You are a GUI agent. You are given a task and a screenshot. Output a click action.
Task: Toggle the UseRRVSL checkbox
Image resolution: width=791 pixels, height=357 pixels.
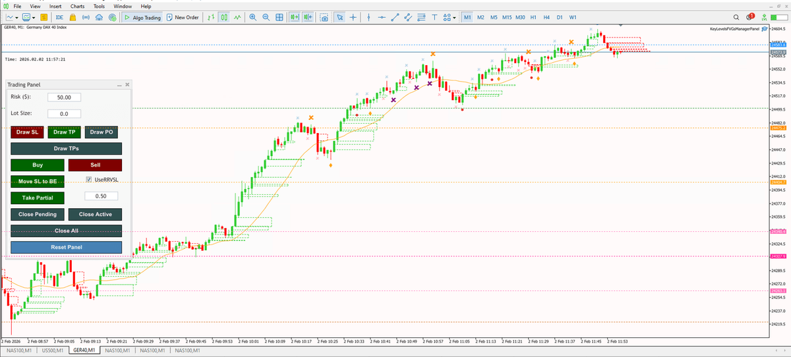90,180
